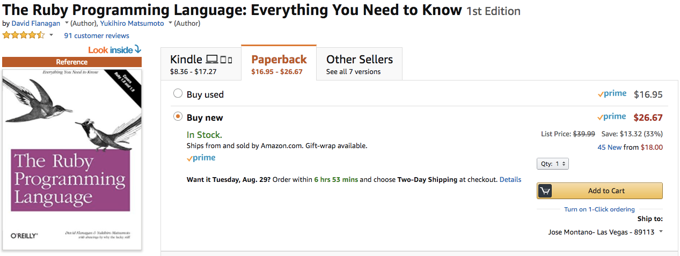The image size is (680, 256).
Task: Switch to the Kindle tab
Action: pyautogui.click(x=201, y=64)
